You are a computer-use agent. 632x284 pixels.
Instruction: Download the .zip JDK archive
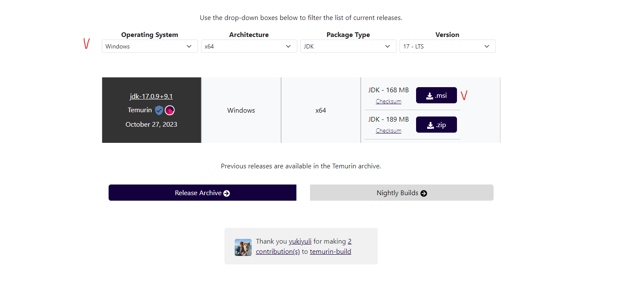pyautogui.click(x=436, y=125)
